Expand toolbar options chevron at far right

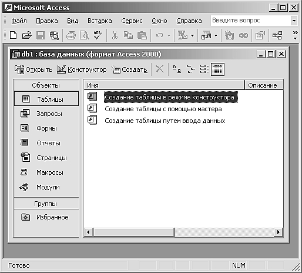[x=295, y=35]
